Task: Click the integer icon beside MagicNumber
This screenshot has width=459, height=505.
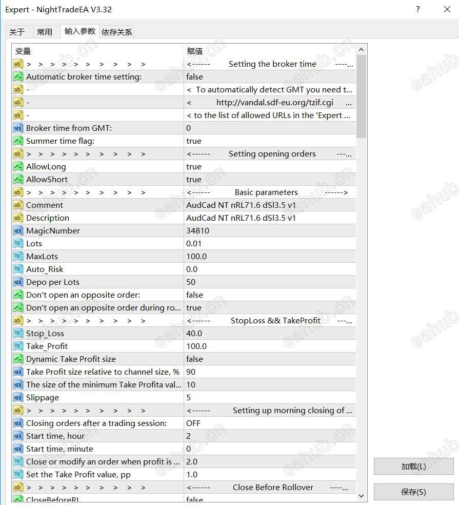Action: pyautogui.click(x=18, y=230)
